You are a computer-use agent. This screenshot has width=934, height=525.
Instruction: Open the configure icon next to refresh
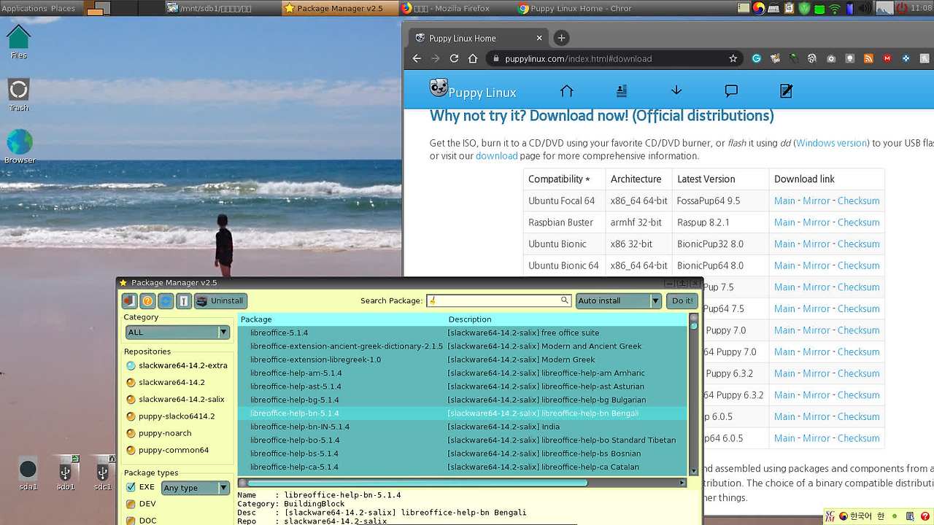coord(184,300)
